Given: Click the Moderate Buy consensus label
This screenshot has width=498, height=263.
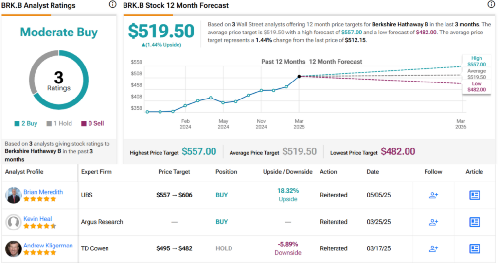Looking at the screenshot, I should (x=59, y=32).
